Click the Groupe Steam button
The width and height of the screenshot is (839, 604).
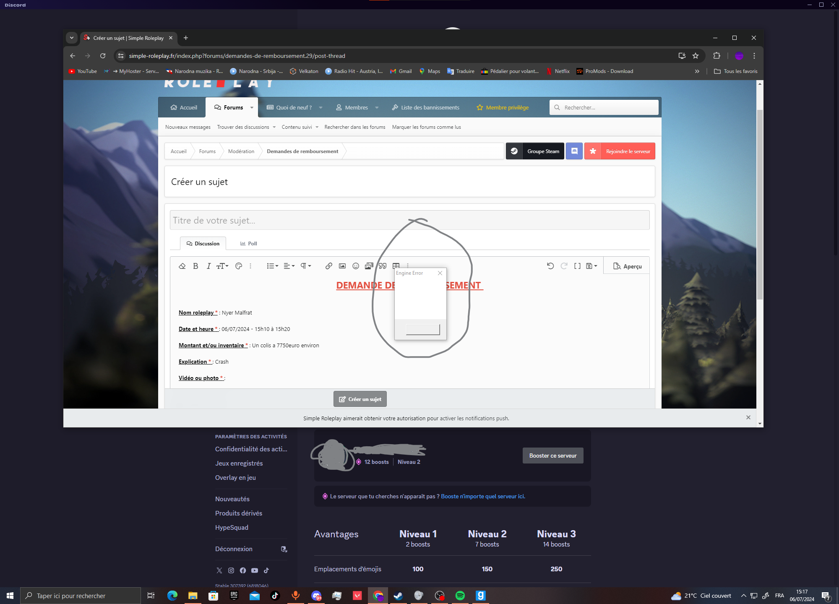tap(535, 151)
